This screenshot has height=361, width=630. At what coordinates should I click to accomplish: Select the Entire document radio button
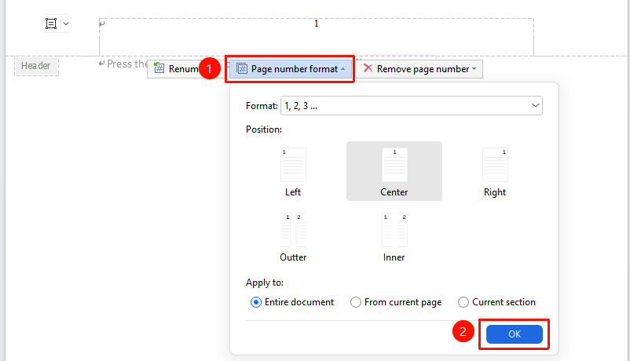(255, 302)
